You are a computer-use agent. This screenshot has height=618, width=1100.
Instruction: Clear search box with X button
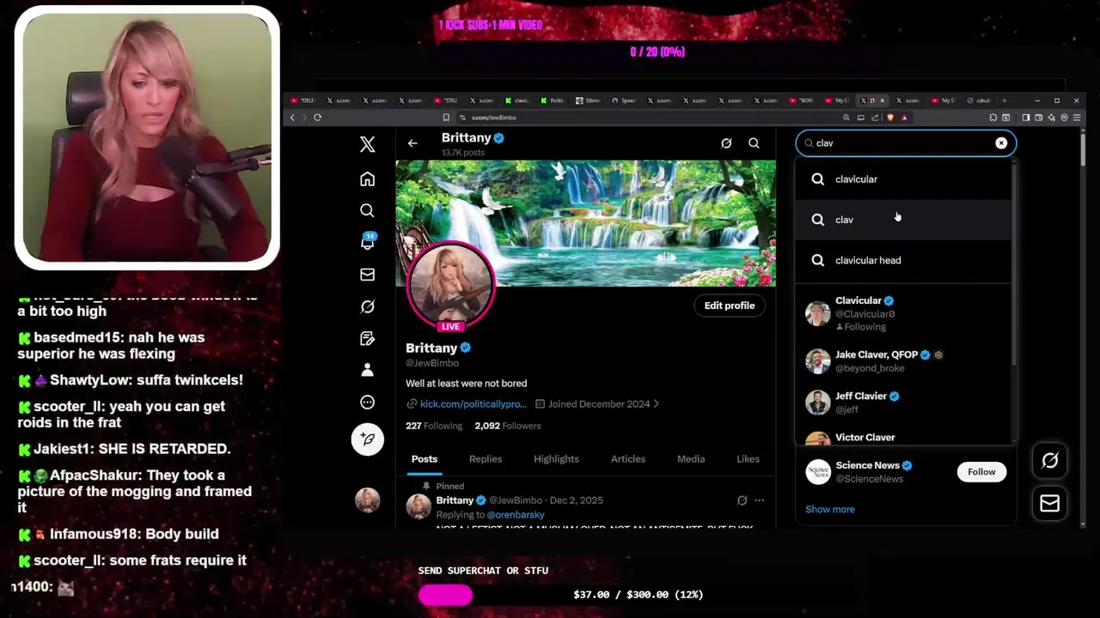[1001, 143]
